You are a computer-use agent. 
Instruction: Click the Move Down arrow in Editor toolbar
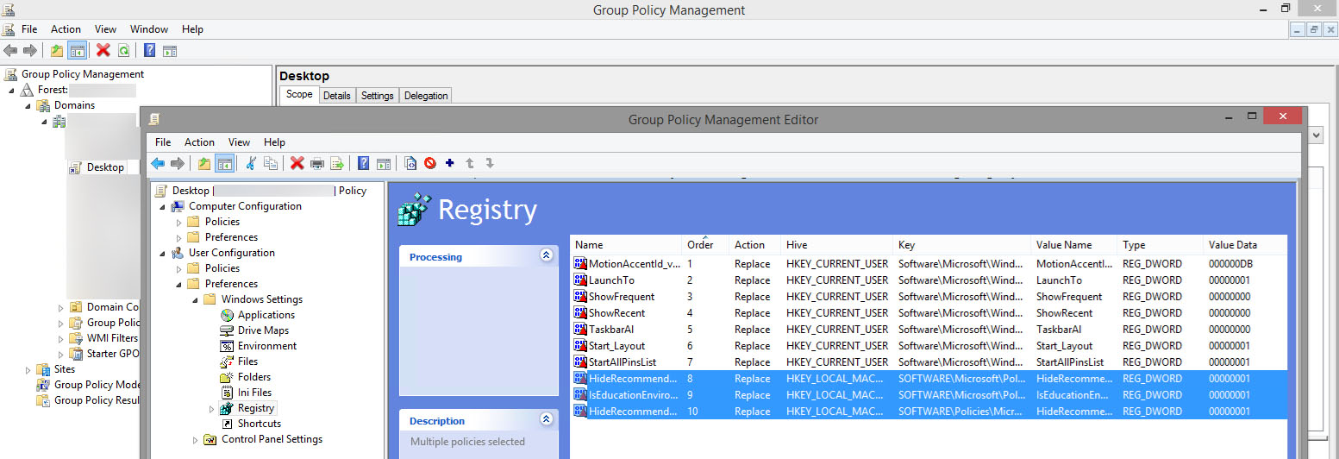tap(489, 163)
